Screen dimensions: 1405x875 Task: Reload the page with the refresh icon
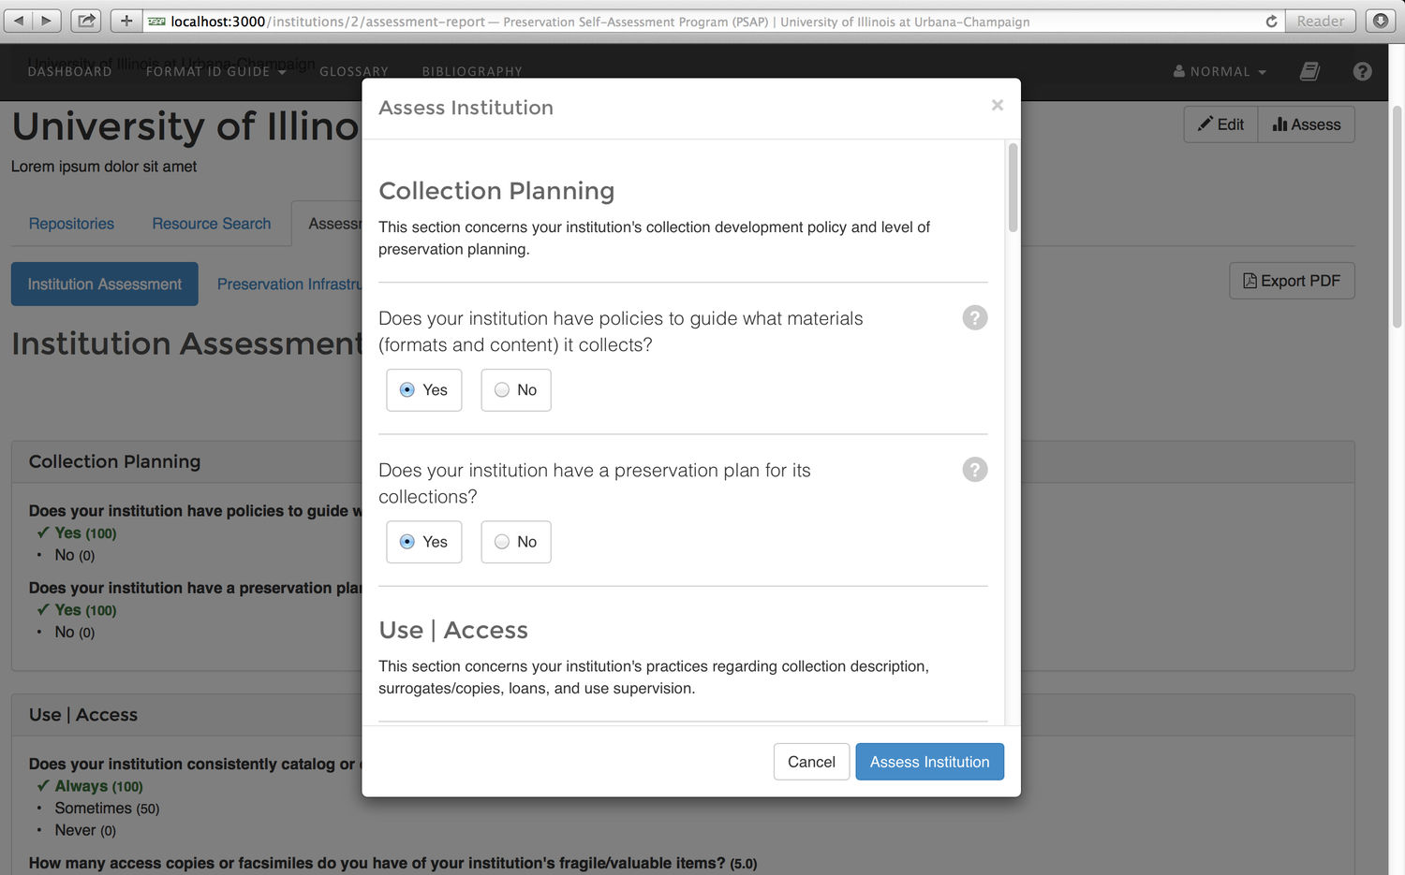tap(1271, 20)
